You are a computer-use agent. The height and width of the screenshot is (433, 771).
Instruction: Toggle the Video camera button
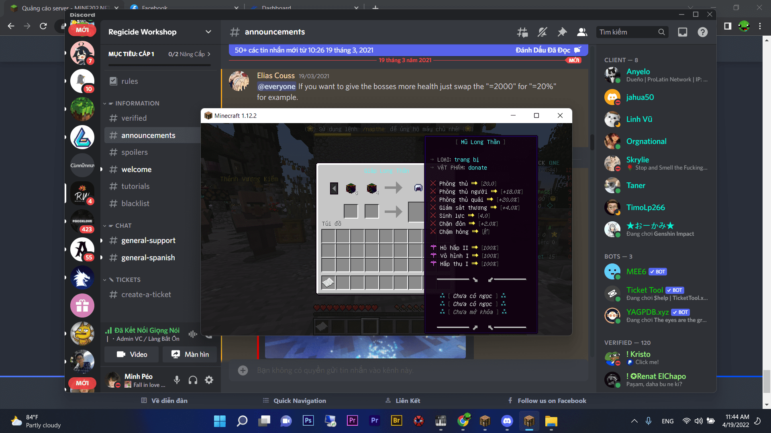132,354
